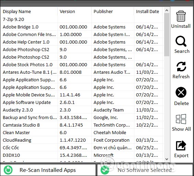
Task: Select the Adobe Stock Photos 1.0 row
Action: [82, 64]
